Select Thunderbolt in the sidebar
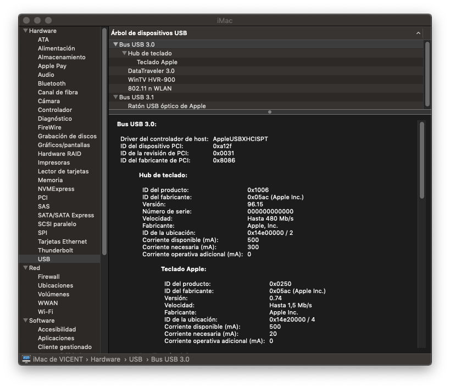The height and width of the screenshot is (388, 450). (55, 250)
